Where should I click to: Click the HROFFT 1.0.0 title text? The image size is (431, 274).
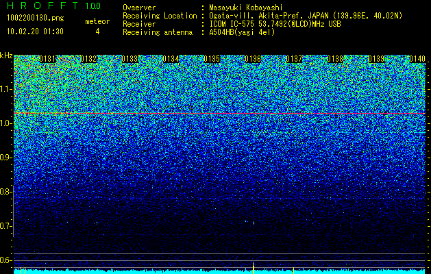(x=54, y=5)
